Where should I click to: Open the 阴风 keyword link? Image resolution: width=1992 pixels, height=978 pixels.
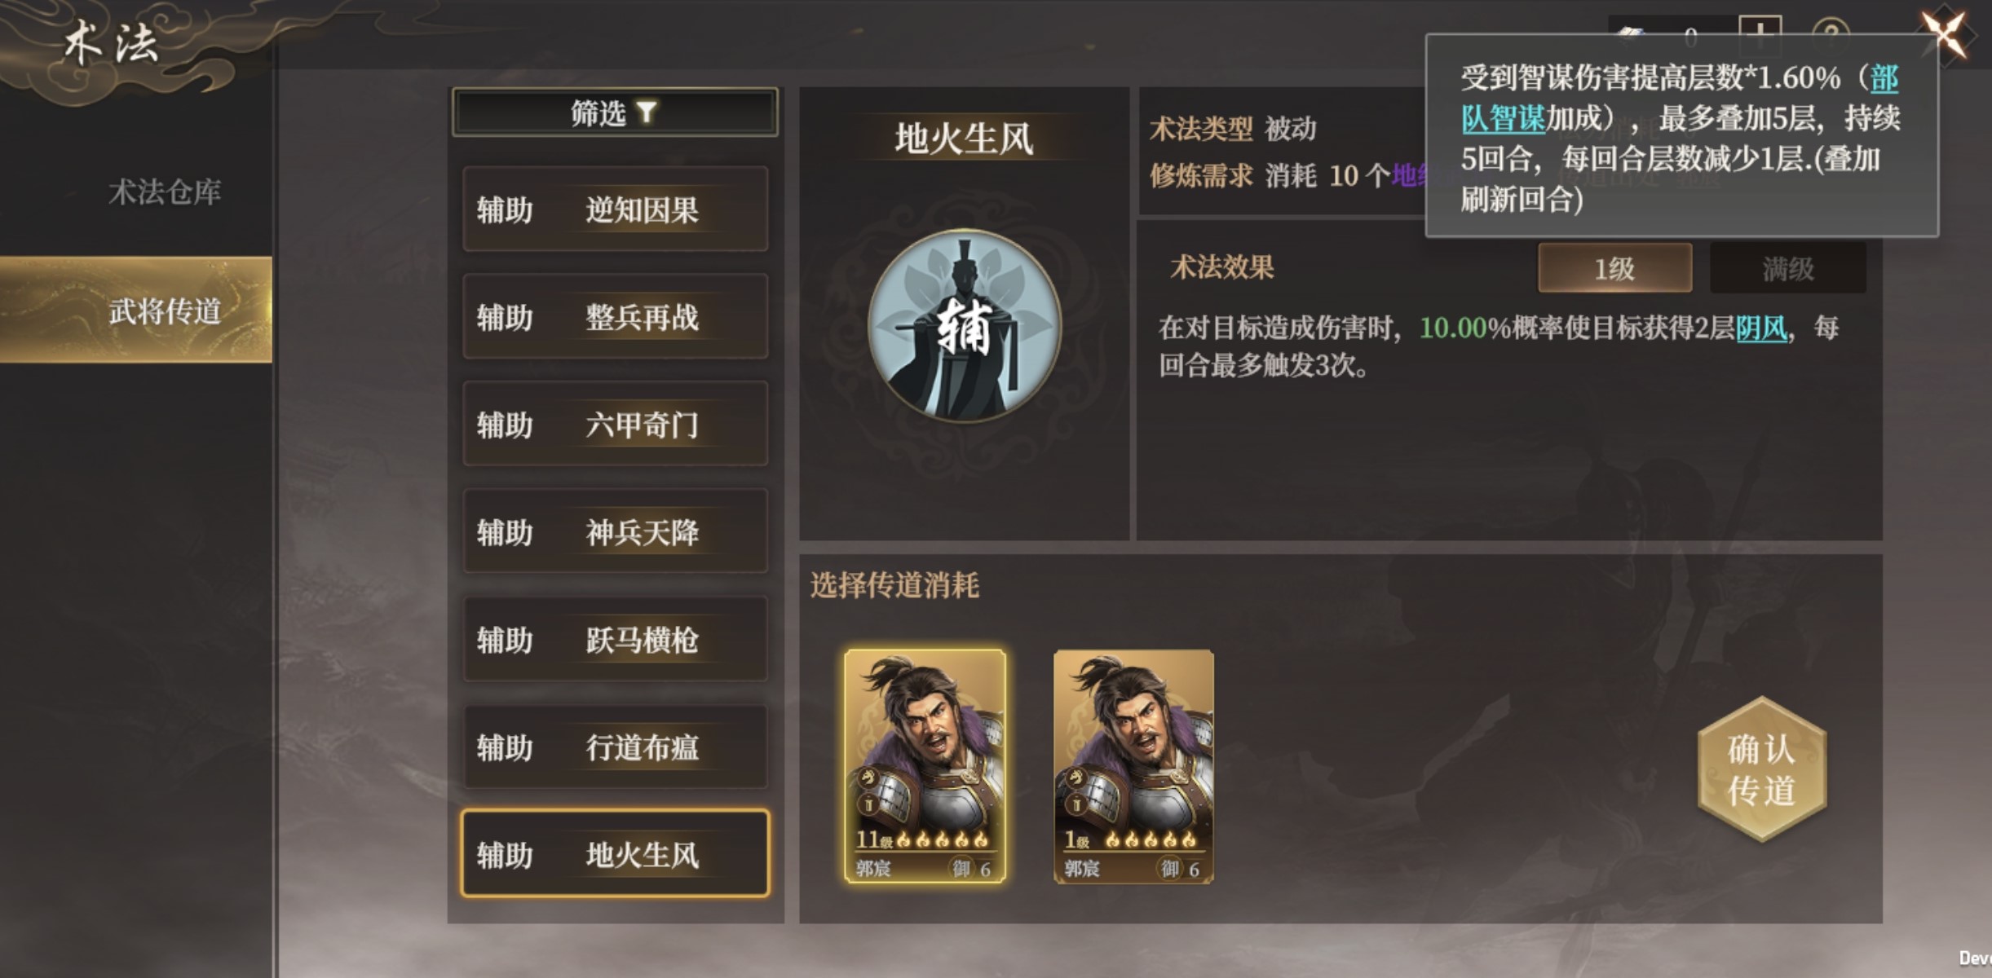(1761, 328)
